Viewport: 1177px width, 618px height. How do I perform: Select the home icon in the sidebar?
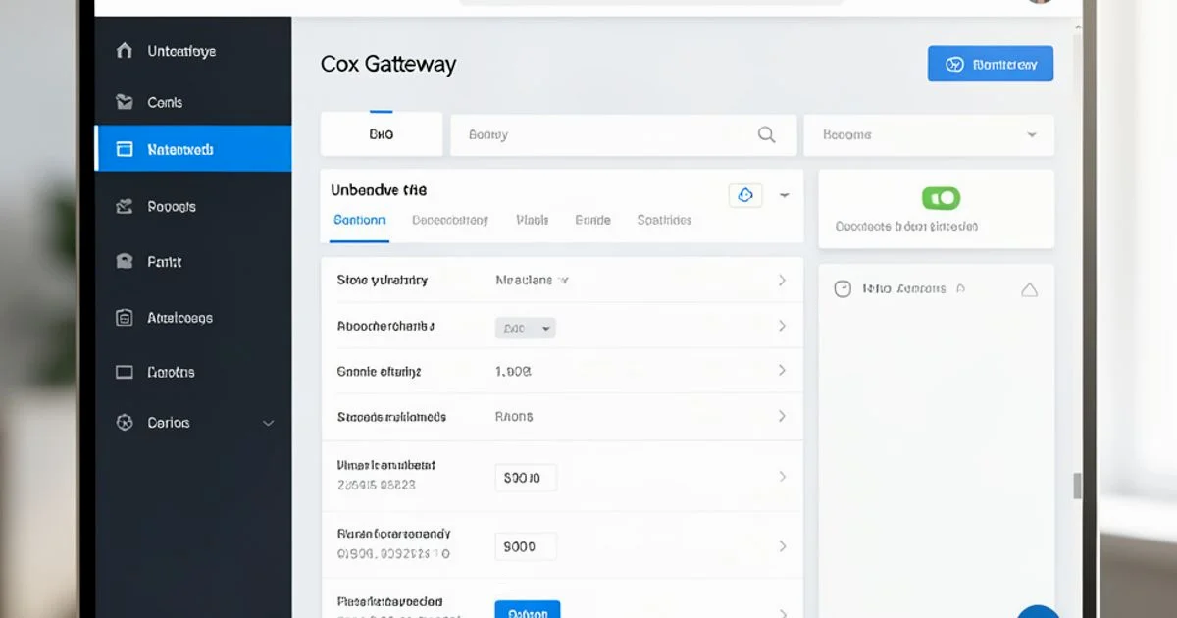click(124, 51)
